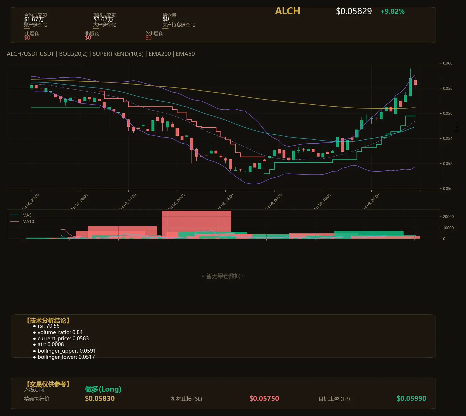Click the 暂无爆仓数据 placeholder message

[223, 276]
